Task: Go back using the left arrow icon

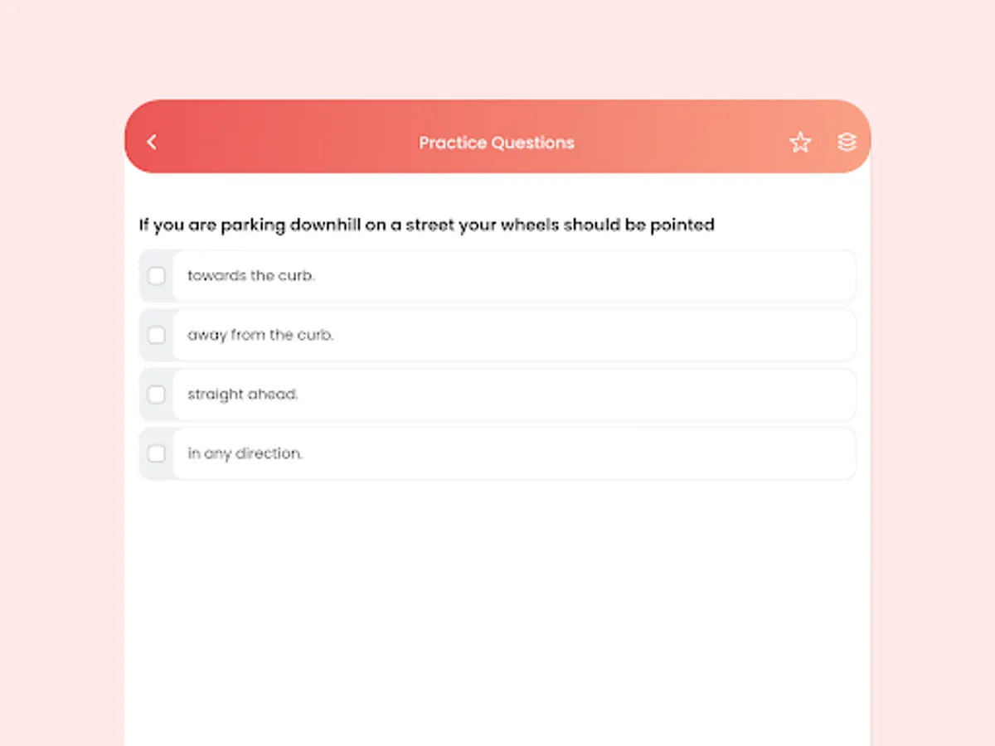Action: tap(152, 142)
